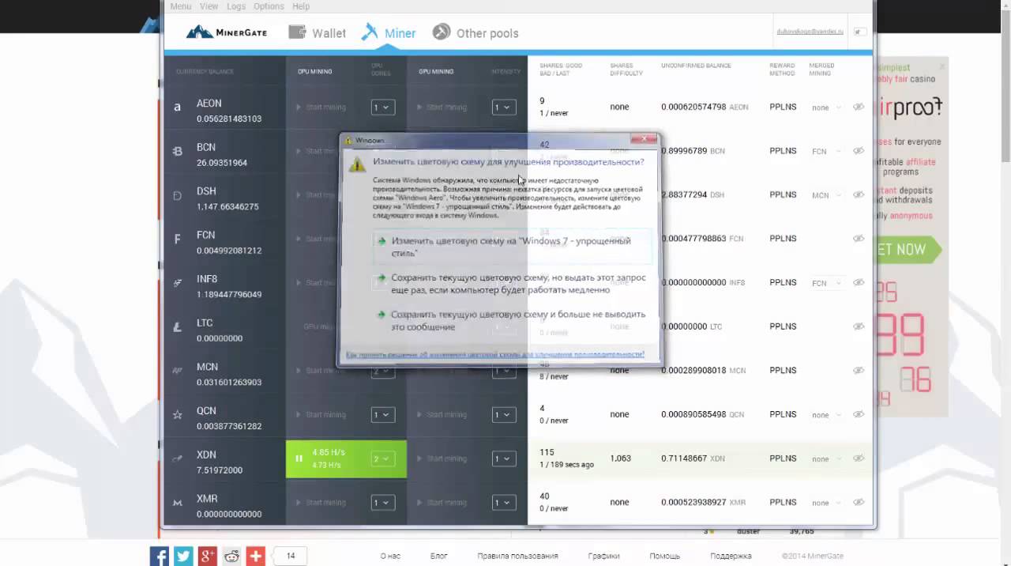This screenshot has width=1011, height=566.
Task: Click the MinerGate logo
Action: point(227,32)
